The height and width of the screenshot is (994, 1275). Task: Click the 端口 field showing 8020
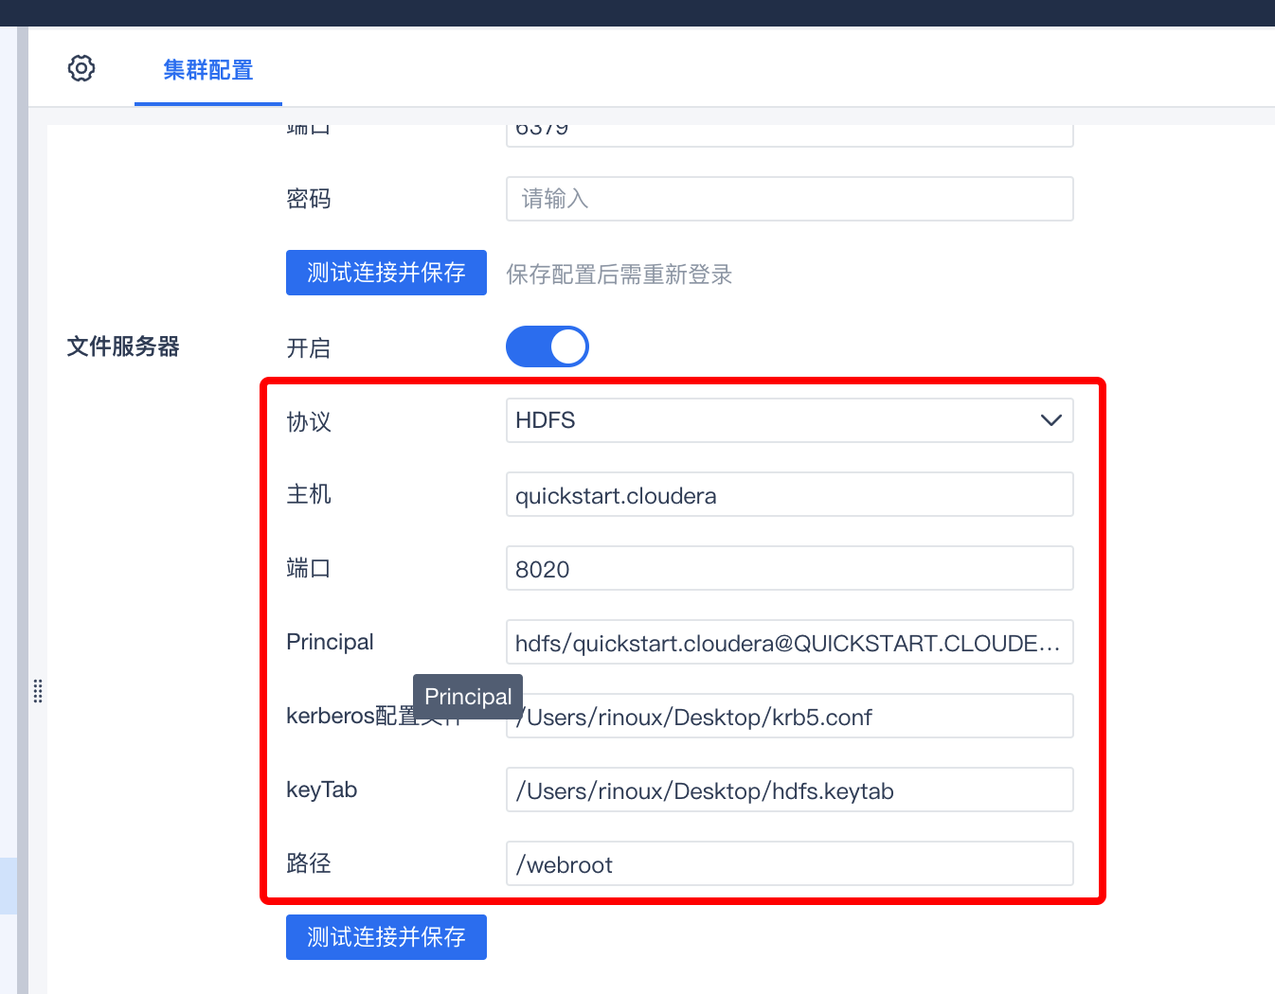(x=789, y=568)
